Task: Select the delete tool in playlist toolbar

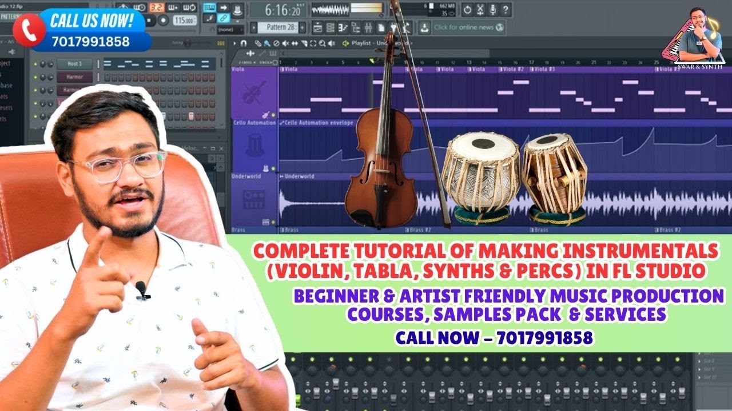Action: point(276,43)
